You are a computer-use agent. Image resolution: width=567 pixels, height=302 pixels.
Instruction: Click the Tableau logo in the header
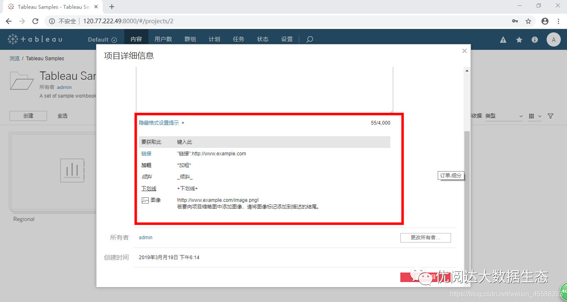tap(35, 39)
